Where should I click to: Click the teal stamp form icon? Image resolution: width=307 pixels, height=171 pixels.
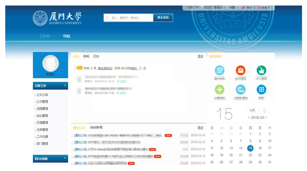pyautogui.click(x=261, y=71)
